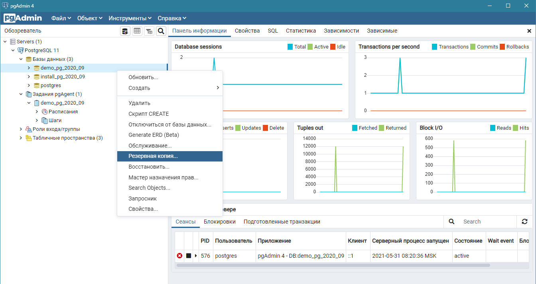Expand the install_pg_2020_09 database node

29,77
